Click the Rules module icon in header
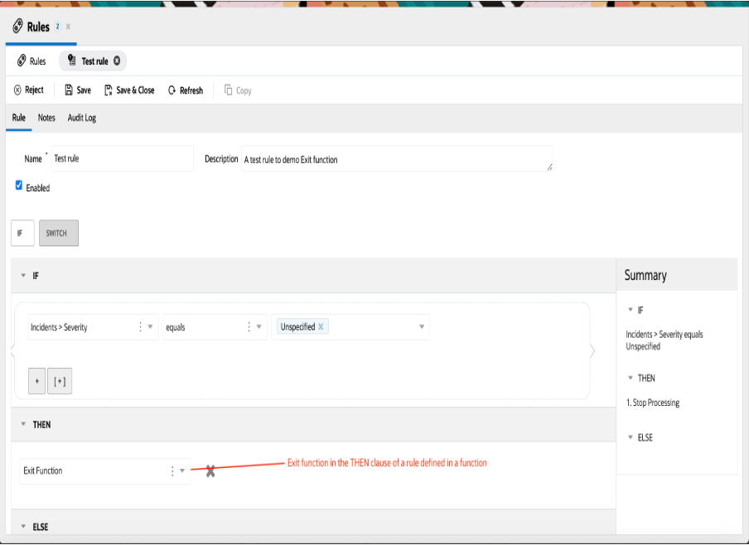The image size is (749, 545). (17, 26)
